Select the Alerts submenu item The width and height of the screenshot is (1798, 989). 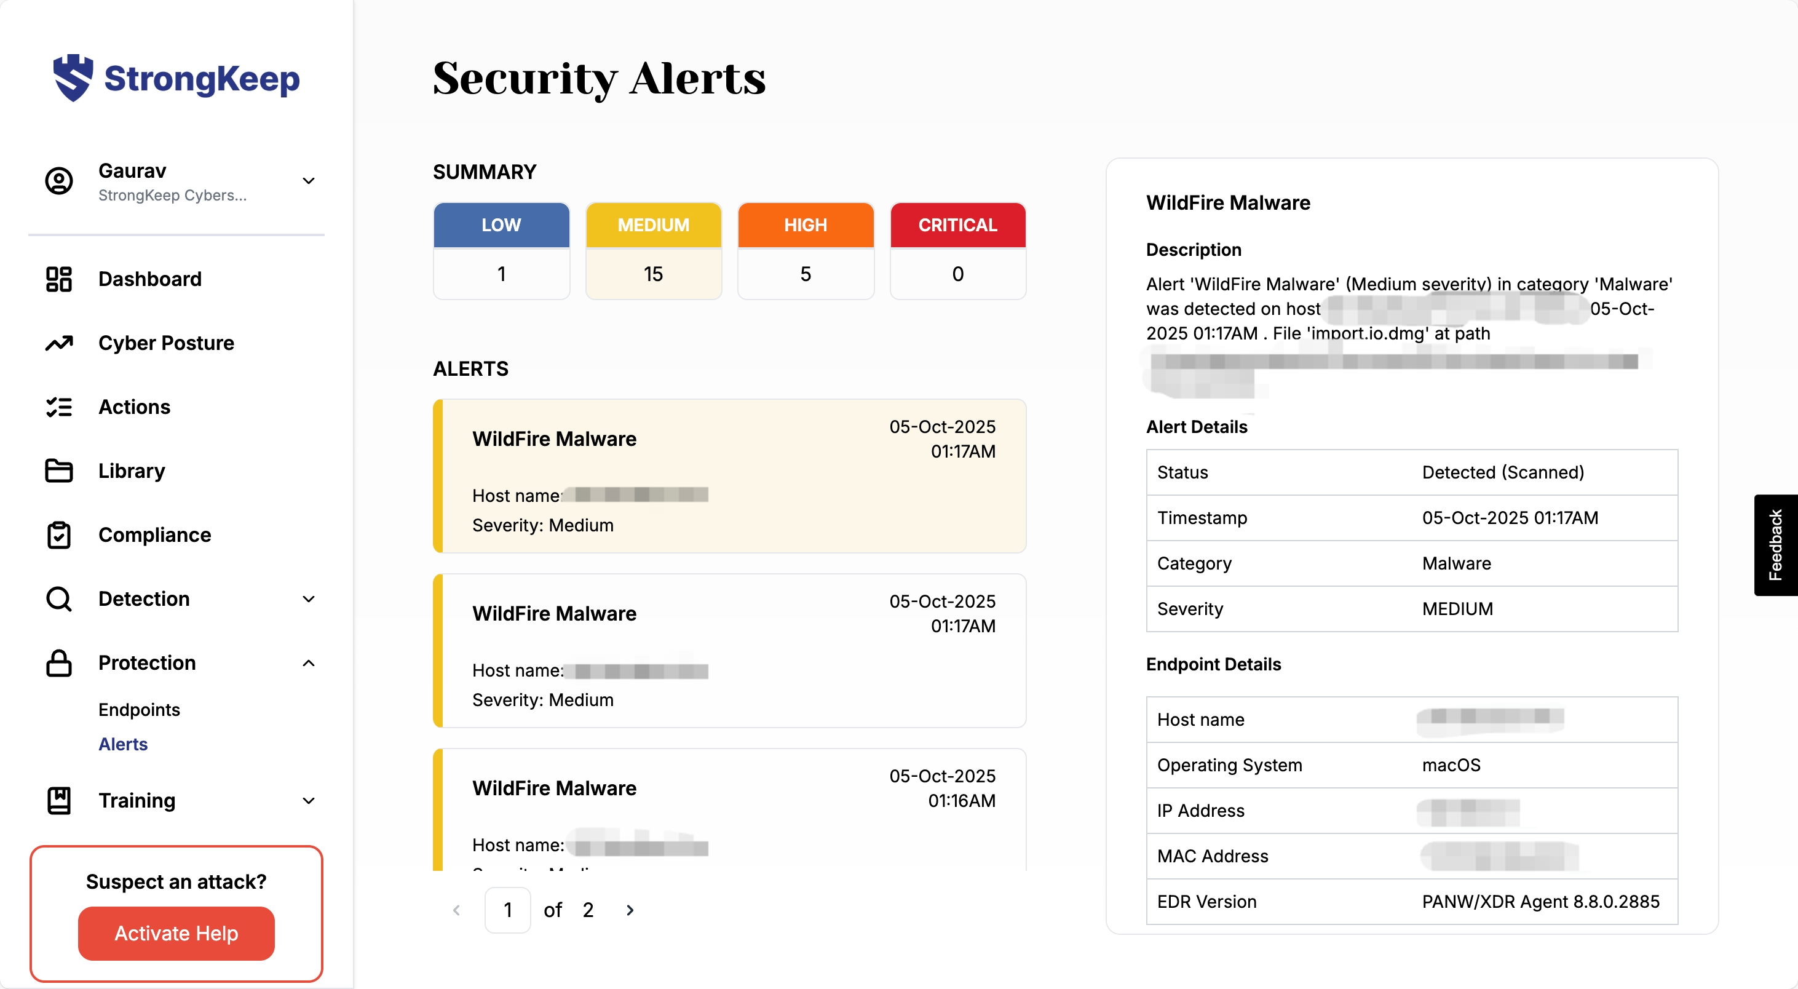(123, 744)
